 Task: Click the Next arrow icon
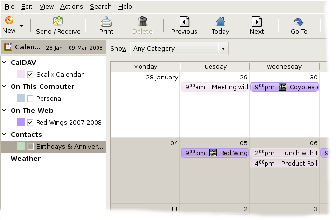[256, 21]
